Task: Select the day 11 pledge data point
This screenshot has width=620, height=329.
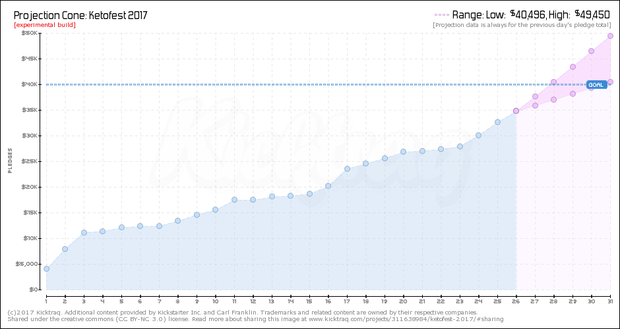Action: point(234,199)
